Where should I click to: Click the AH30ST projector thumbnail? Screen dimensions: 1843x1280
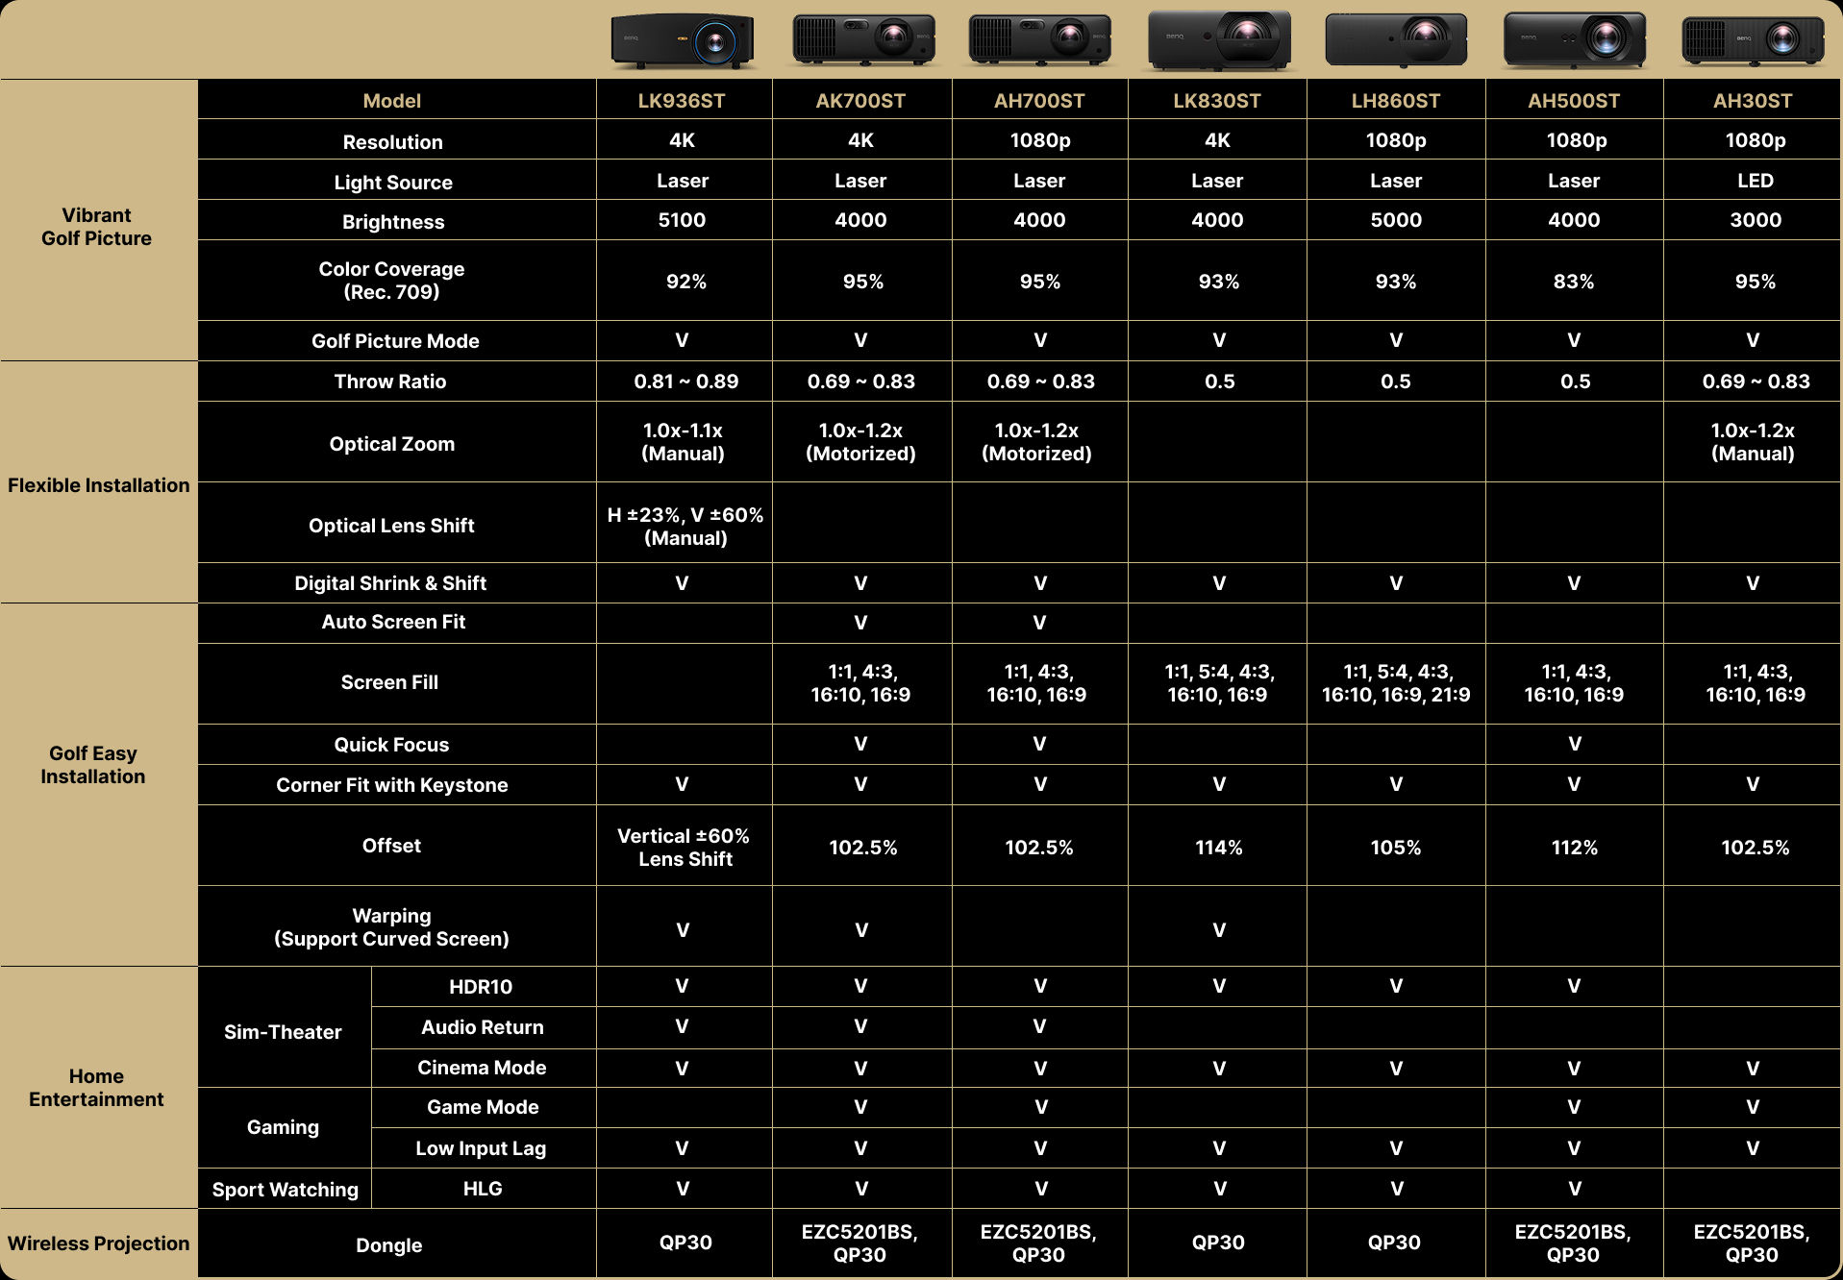click(1753, 40)
